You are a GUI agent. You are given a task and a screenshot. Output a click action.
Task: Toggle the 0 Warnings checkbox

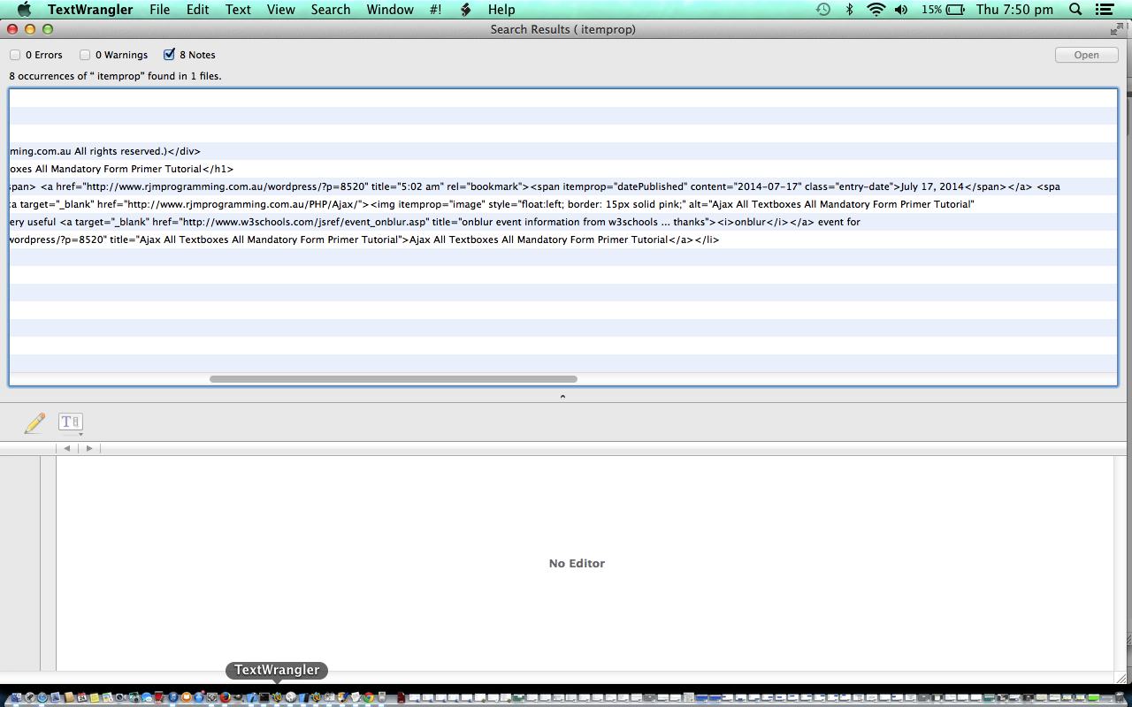click(85, 55)
